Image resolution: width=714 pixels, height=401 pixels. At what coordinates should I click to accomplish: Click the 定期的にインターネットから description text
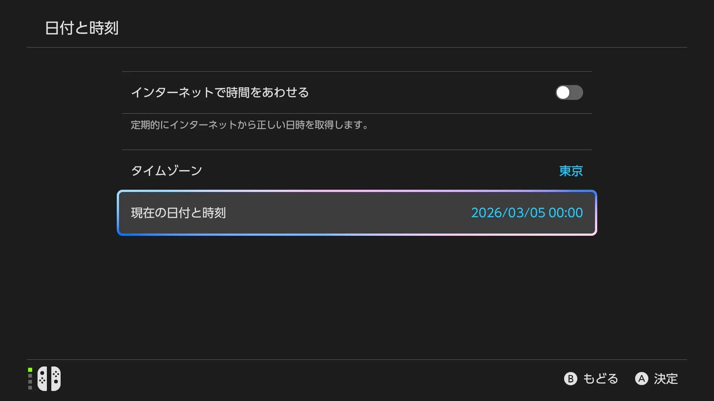pyautogui.click(x=249, y=125)
